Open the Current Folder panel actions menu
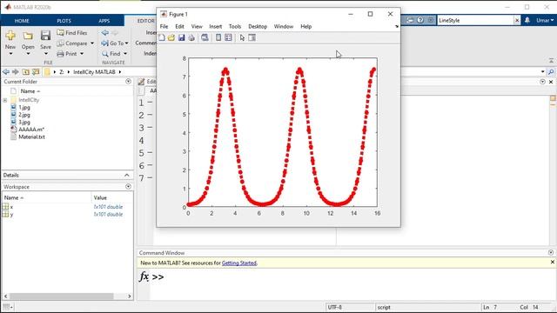Screen dimensions: 557x313 click(x=128, y=82)
